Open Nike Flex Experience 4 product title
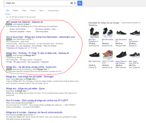Image resolution: width=146 pixels, height=123 pixels. (94, 40)
